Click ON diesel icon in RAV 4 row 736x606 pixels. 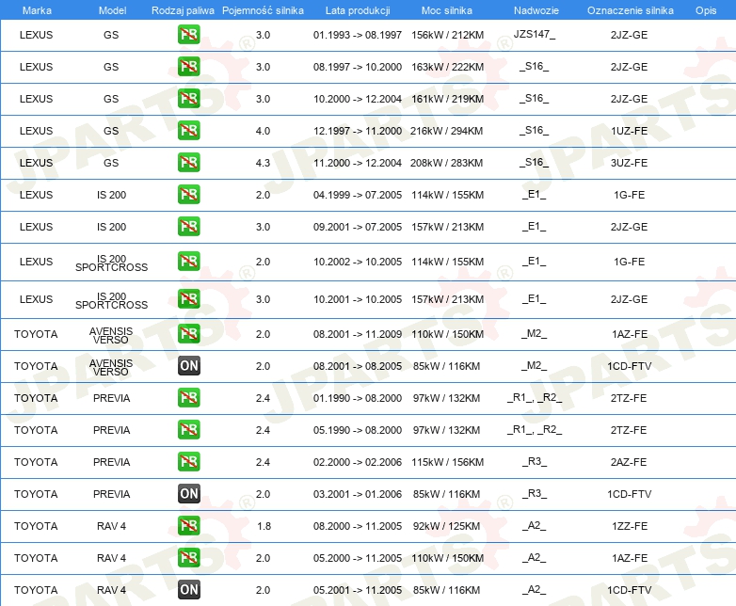tap(188, 590)
